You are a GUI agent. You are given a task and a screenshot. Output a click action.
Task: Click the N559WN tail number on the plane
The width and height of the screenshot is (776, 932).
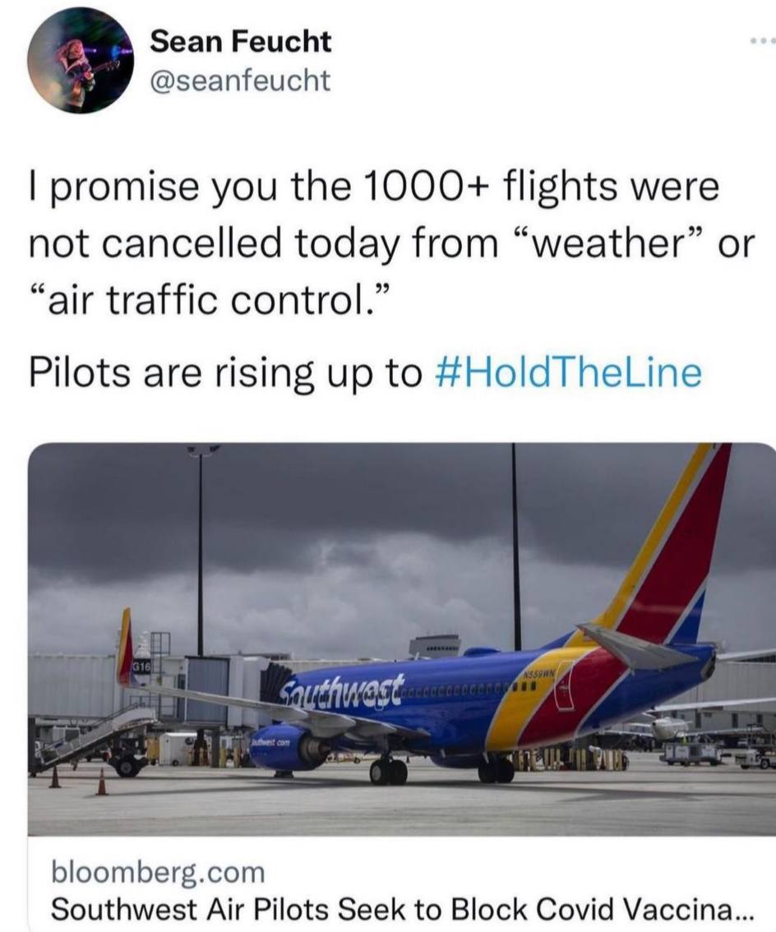pos(539,675)
